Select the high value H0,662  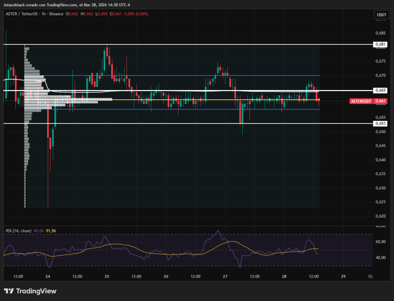pyautogui.click(x=87, y=14)
